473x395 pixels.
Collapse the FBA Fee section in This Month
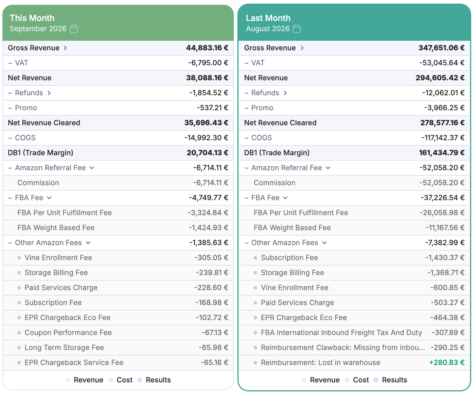[49, 198]
